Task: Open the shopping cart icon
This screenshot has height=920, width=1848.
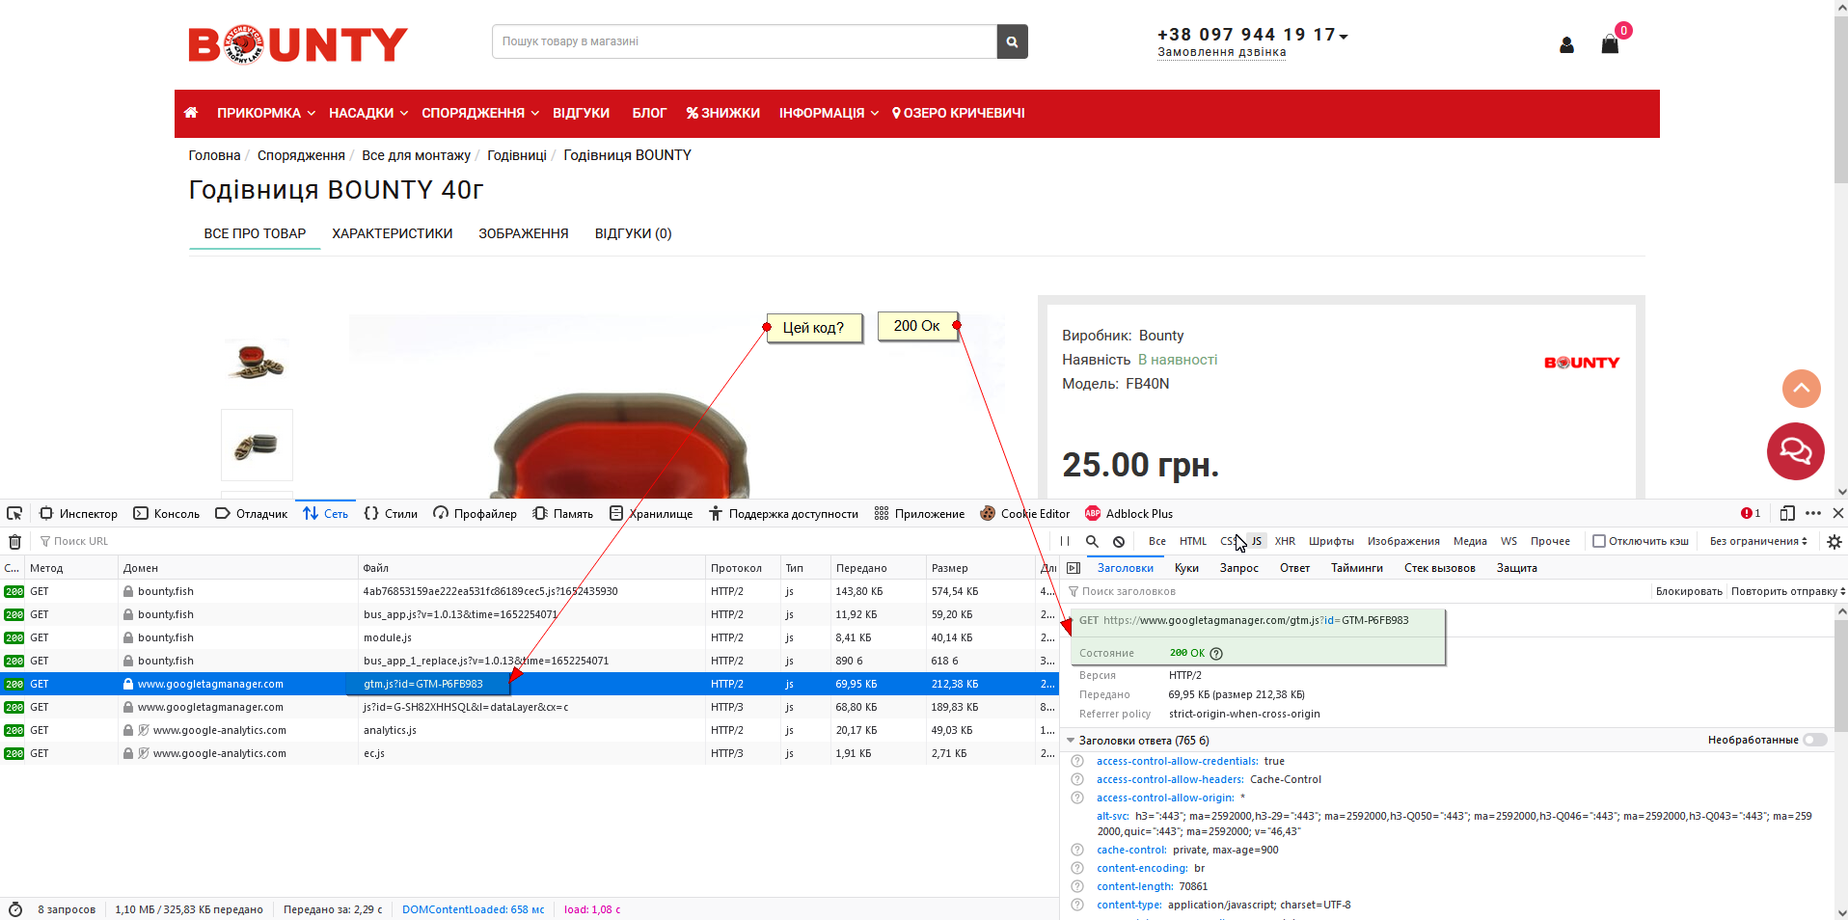Action: pos(1610,44)
